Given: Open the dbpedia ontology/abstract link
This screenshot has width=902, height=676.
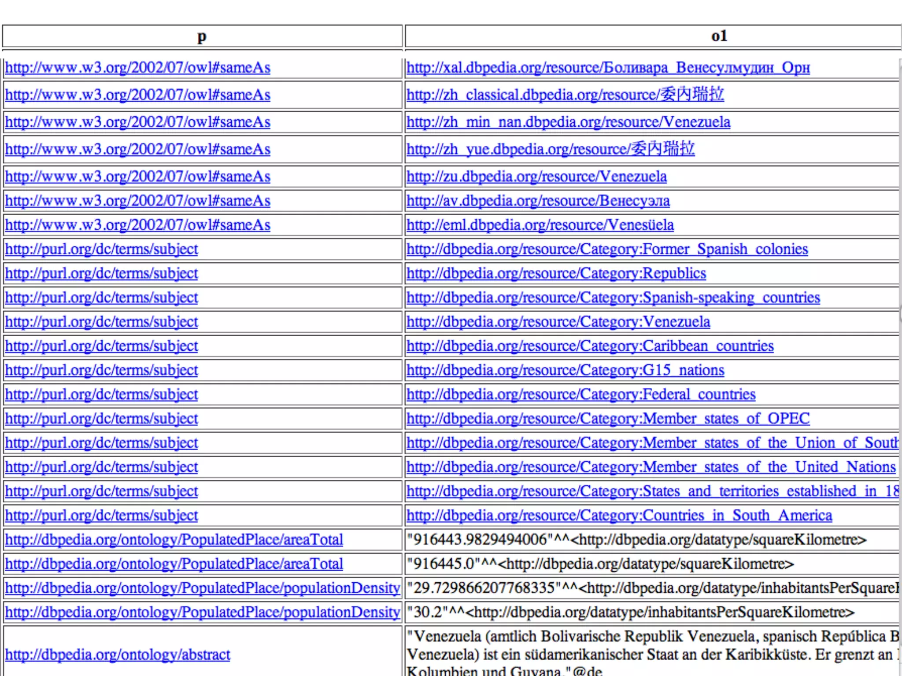Looking at the screenshot, I should [117, 655].
